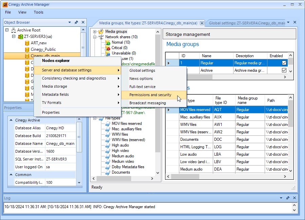The width and height of the screenshot is (305, 220).
Task: Pin the Log panel
Action: coord(288,198)
